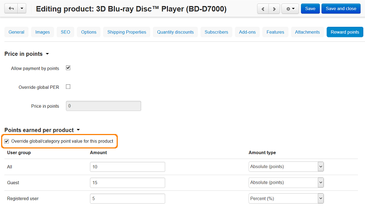Screen dimensions: 365x211
Task: Click the Save button
Action: pyautogui.click(x=310, y=8)
